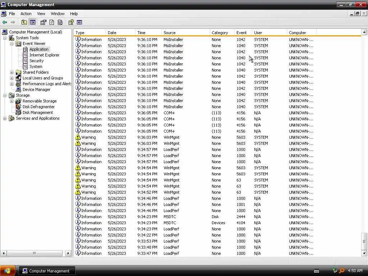This screenshot has width=368, height=276.
Task: Expand Performance Logs and Alerts node
Action: (12, 84)
